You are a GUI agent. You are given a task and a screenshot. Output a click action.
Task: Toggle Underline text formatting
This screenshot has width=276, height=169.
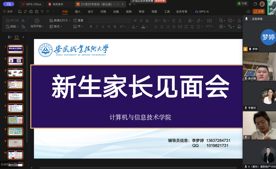[x=103, y=26]
